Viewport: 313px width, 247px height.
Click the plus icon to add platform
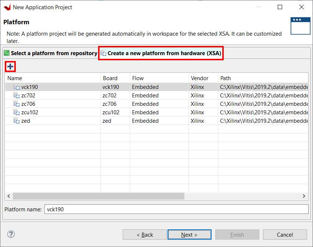[x=10, y=67]
